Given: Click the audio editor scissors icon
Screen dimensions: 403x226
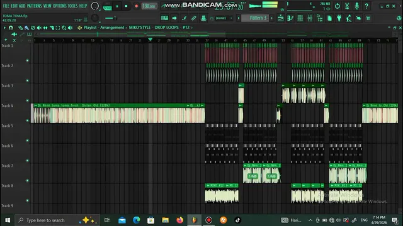Looking at the screenshot, I should coord(347,6).
